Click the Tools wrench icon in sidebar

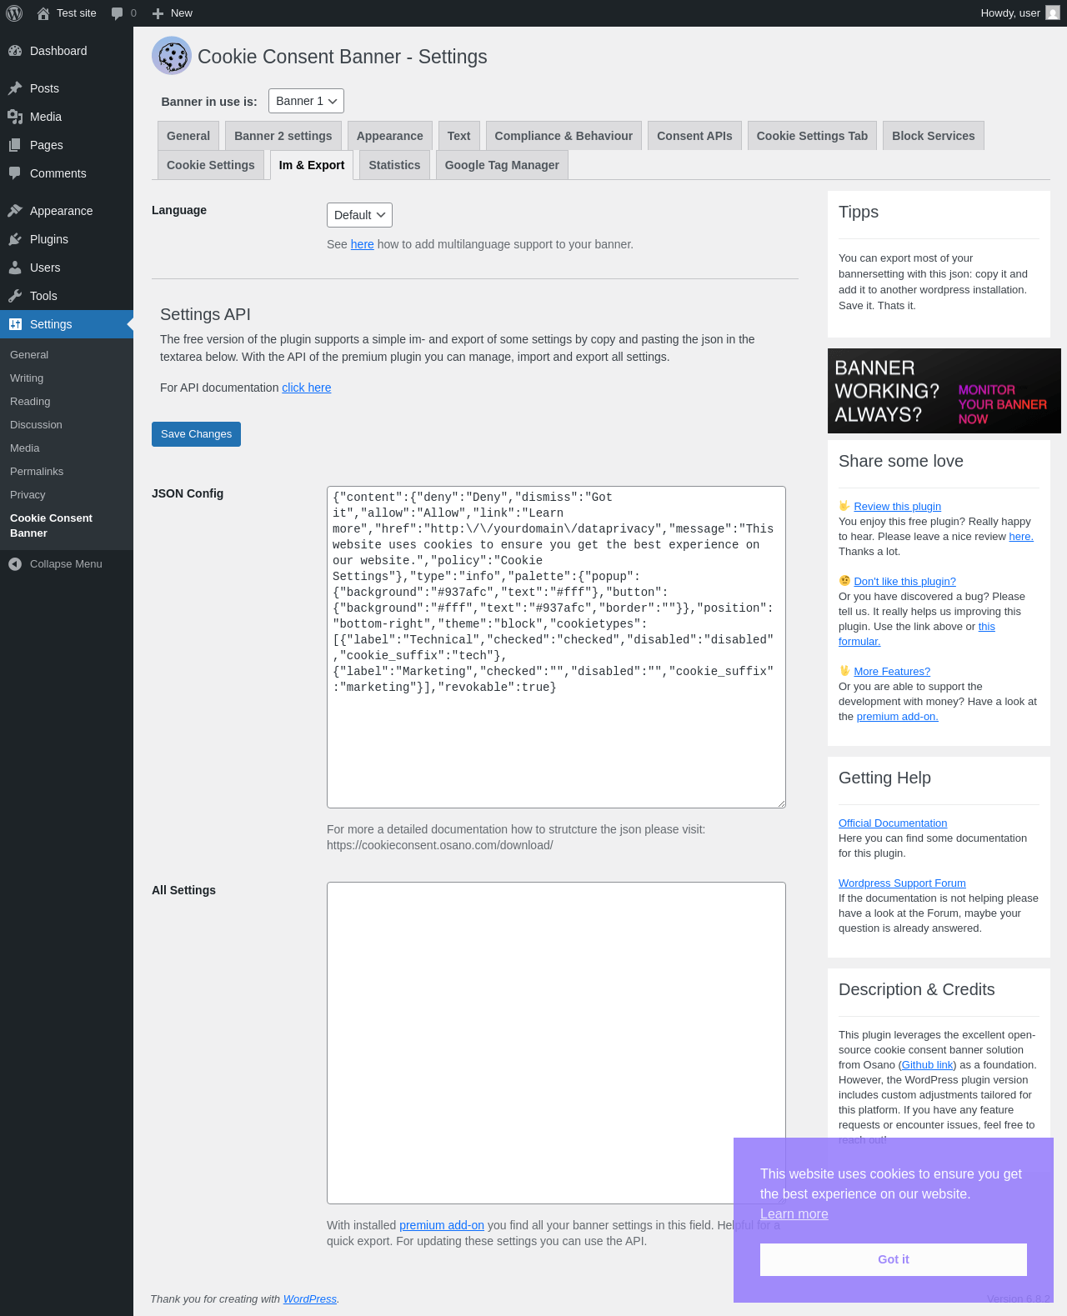click(x=15, y=296)
